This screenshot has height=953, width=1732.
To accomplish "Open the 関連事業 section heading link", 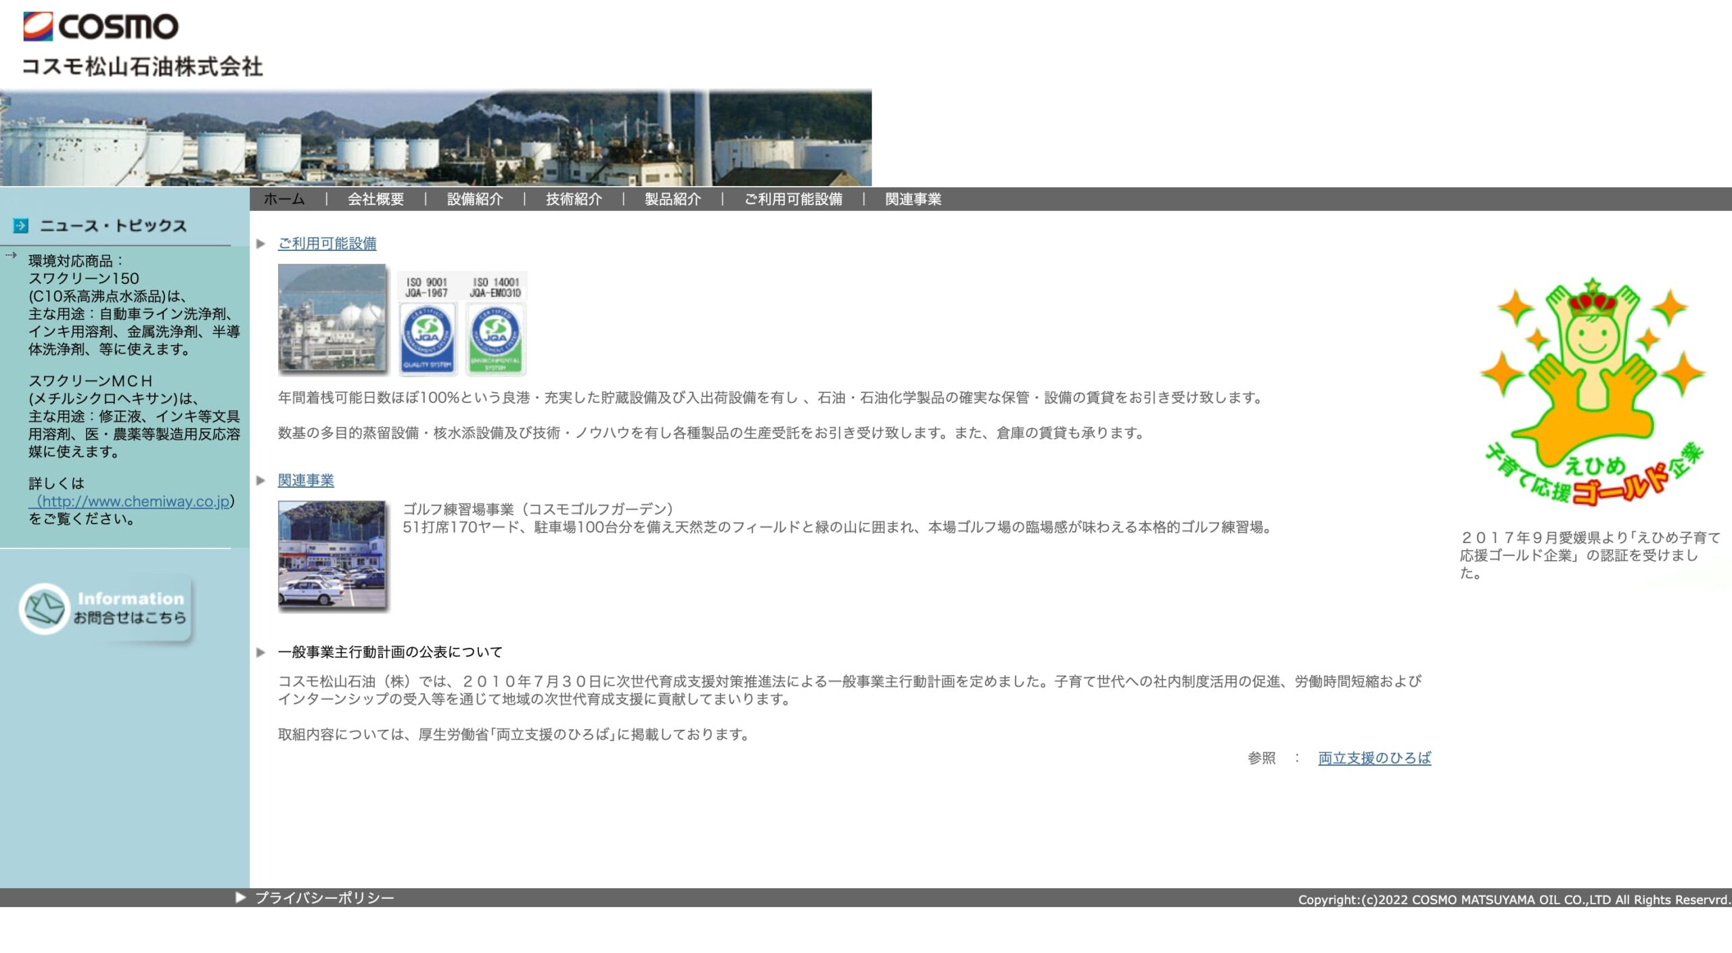I will tap(306, 480).
